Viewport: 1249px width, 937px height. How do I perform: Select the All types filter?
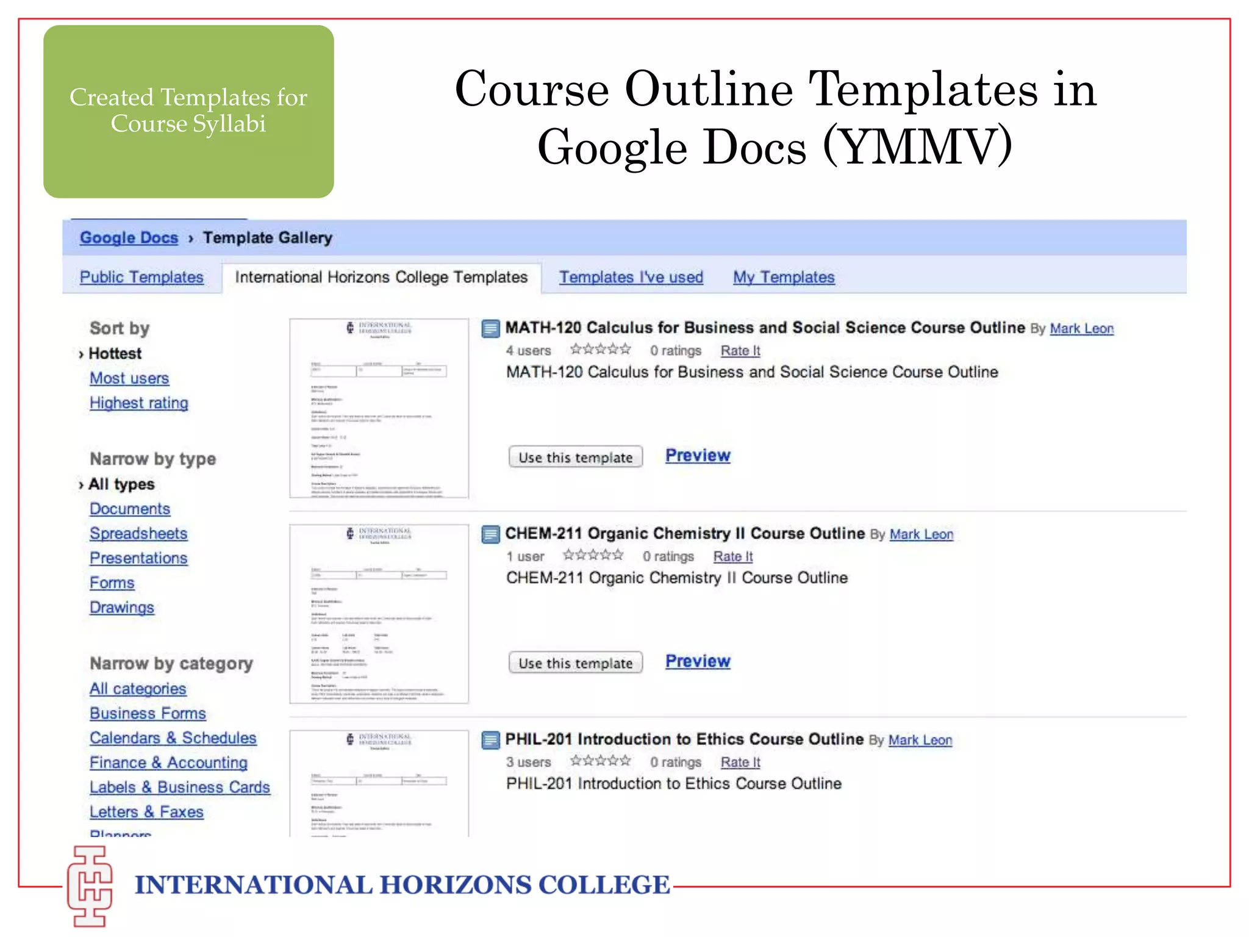(x=121, y=484)
